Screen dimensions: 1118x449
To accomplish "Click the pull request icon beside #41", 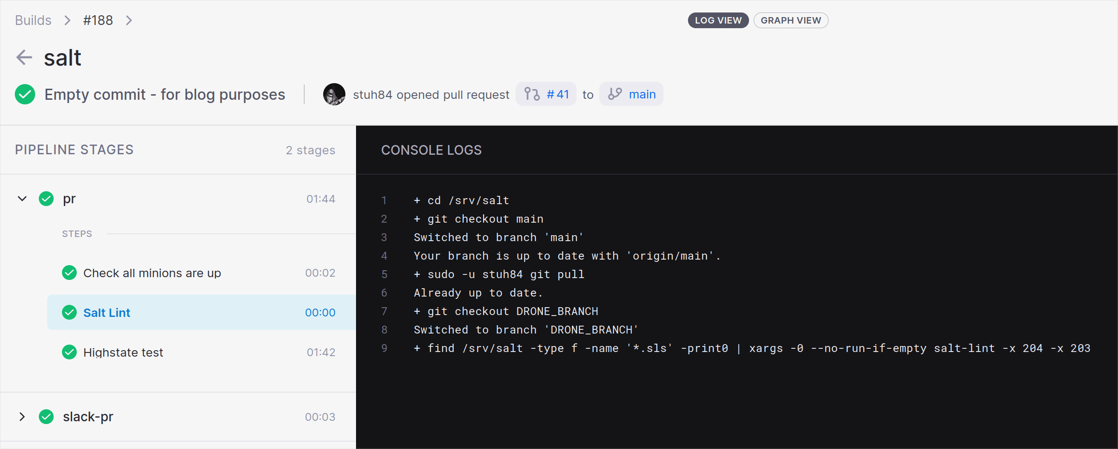I will [532, 94].
